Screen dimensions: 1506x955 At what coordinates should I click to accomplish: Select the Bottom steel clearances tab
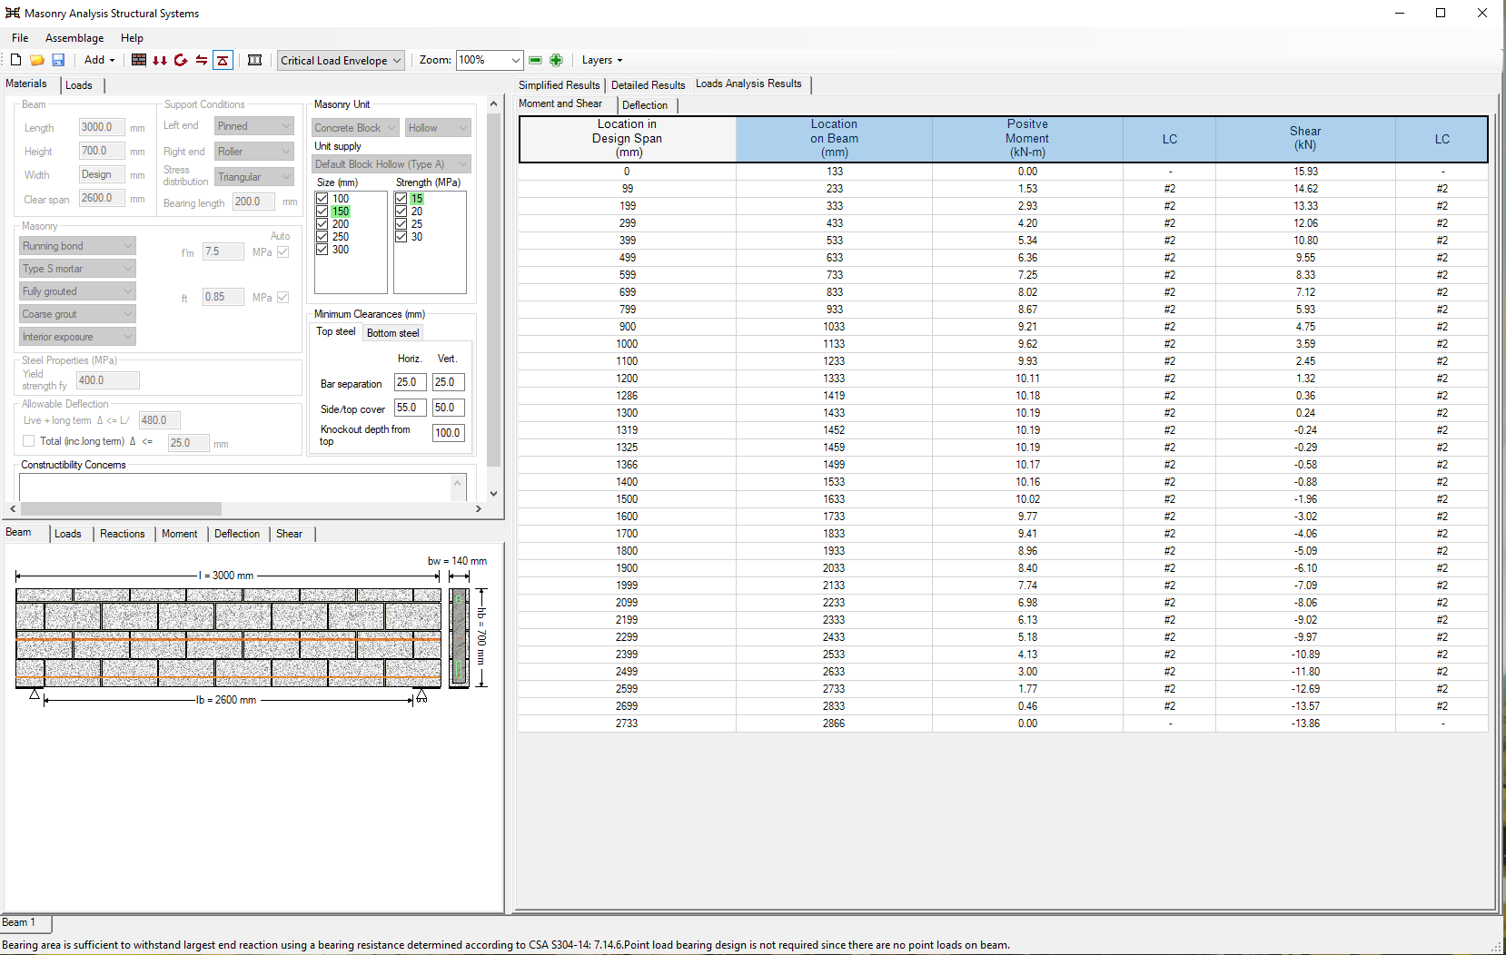click(x=393, y=333)
